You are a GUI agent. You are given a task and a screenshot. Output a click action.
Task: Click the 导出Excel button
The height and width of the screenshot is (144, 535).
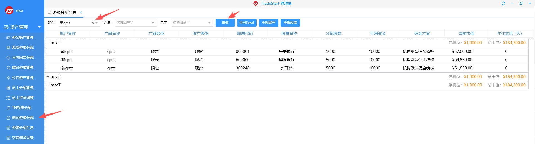247,23
